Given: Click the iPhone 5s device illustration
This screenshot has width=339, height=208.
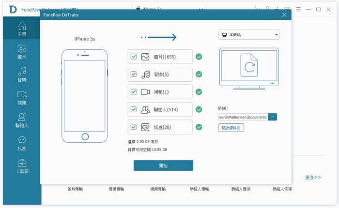Looking at the screenshot, I should (x=85, y=96).
